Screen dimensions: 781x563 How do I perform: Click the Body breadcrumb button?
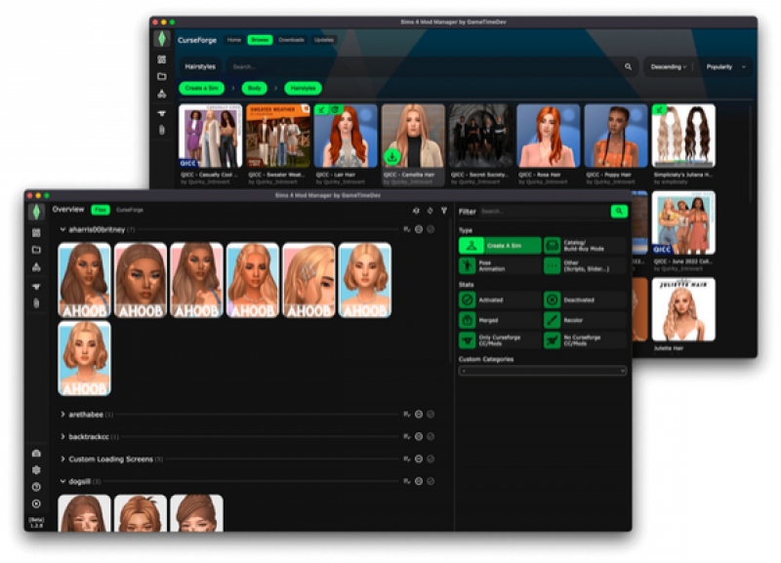254,88
